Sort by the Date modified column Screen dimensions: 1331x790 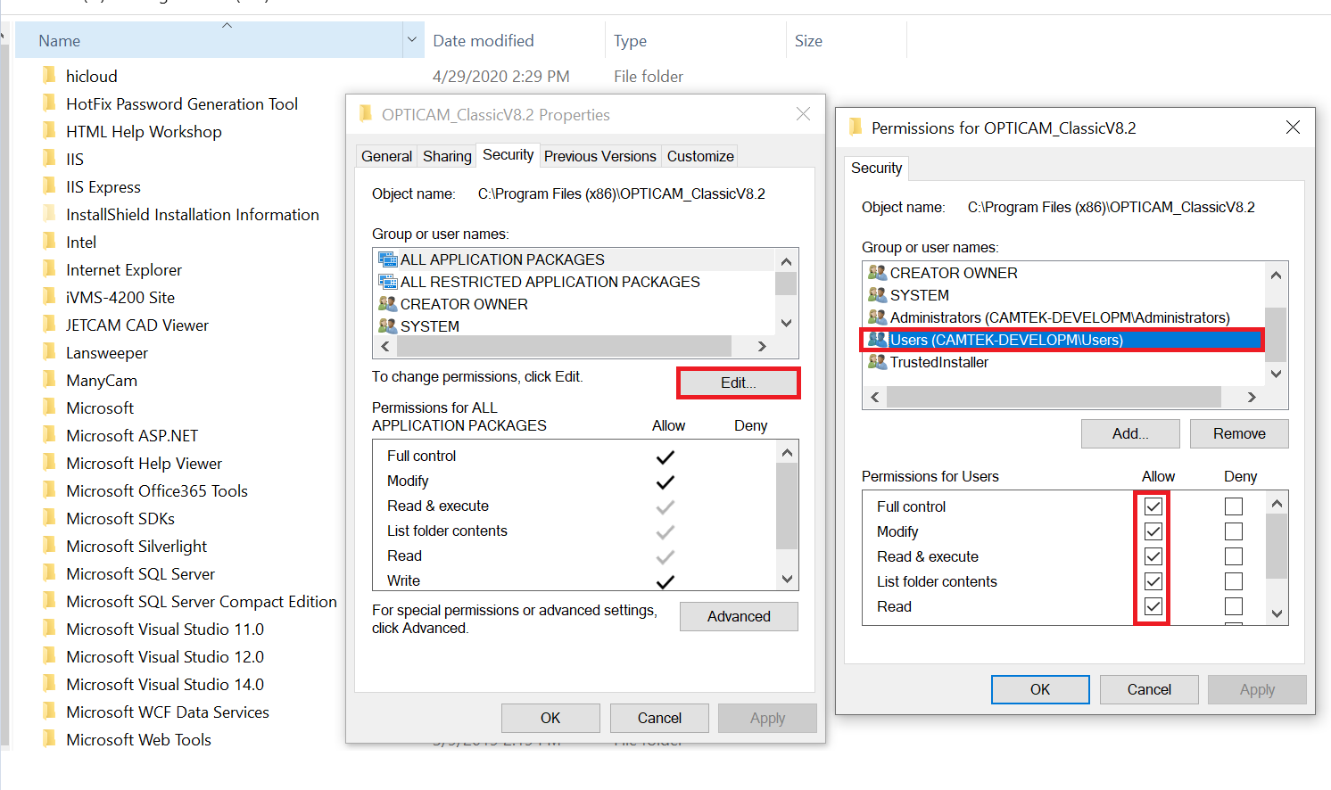pyautogui.click(x=515, y=40)
